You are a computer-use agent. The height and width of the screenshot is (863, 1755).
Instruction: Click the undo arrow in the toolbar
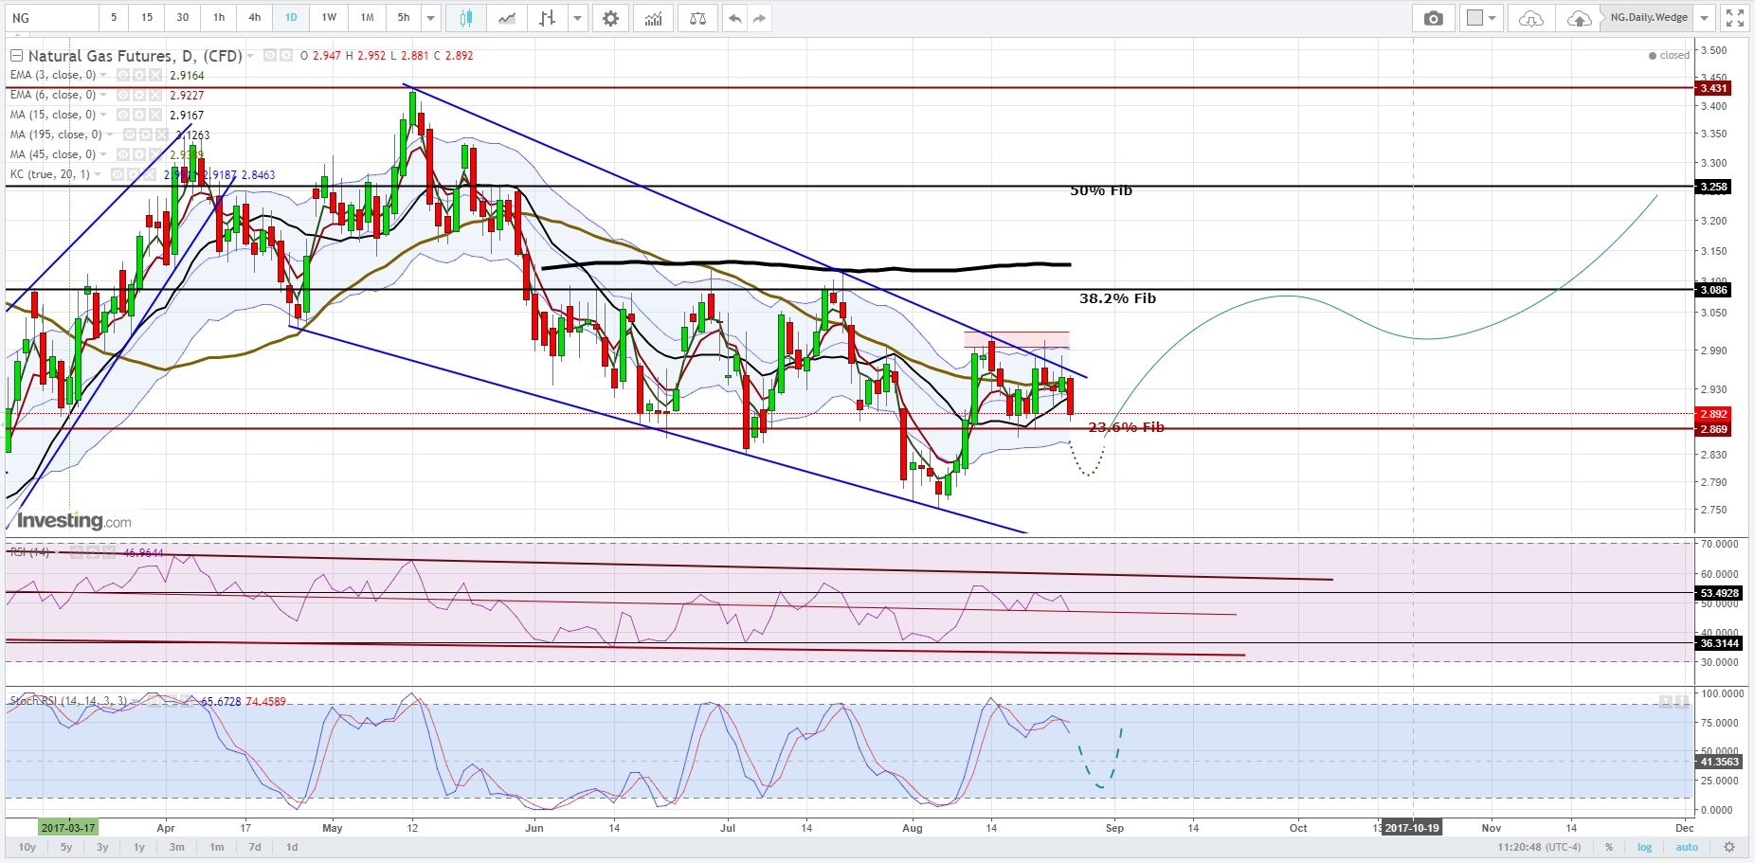(x=734, y=18)
